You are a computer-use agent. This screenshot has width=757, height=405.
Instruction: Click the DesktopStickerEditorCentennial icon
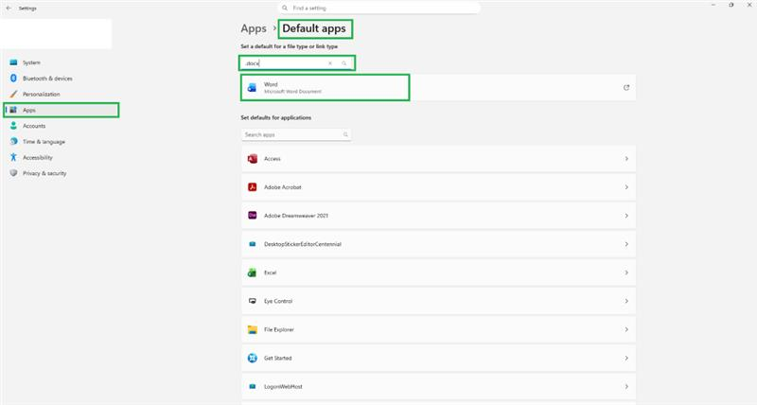pos(252,244)
